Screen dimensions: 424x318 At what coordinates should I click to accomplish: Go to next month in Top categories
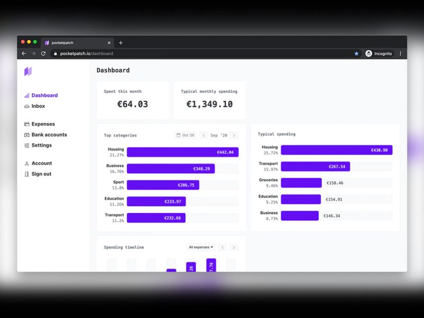click(x=234, y=135)
